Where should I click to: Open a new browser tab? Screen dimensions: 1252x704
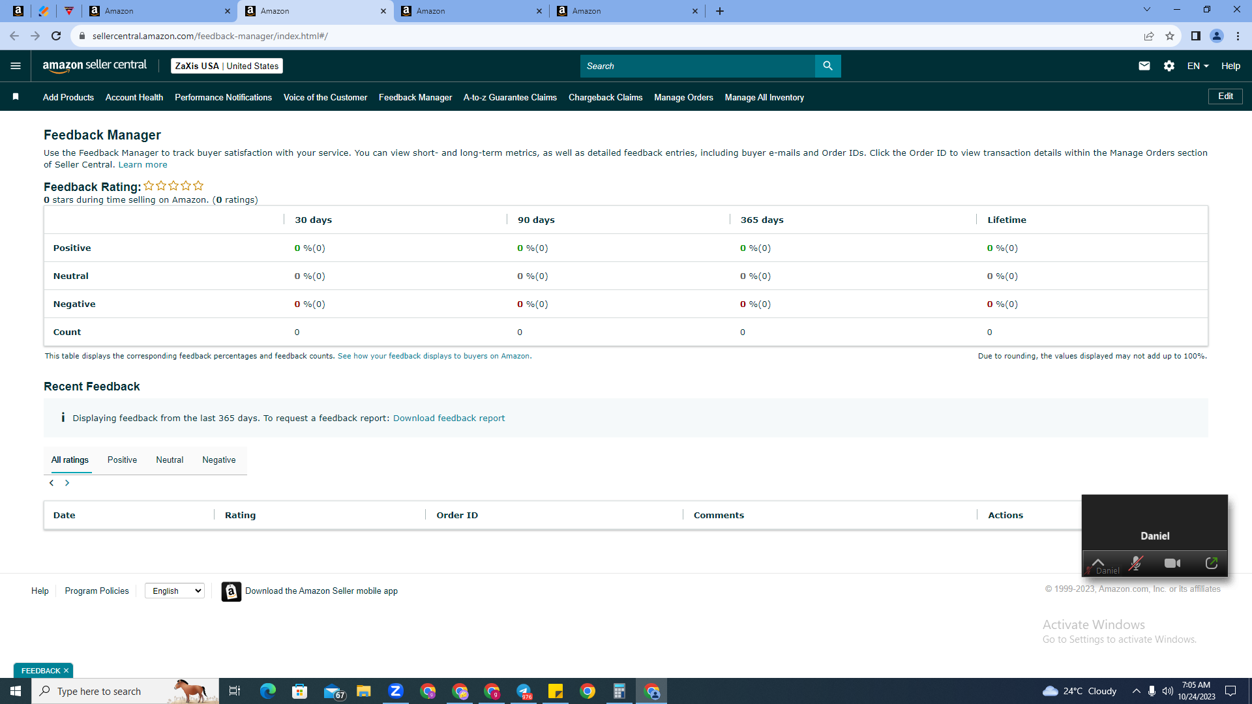(x=720, y=11)
